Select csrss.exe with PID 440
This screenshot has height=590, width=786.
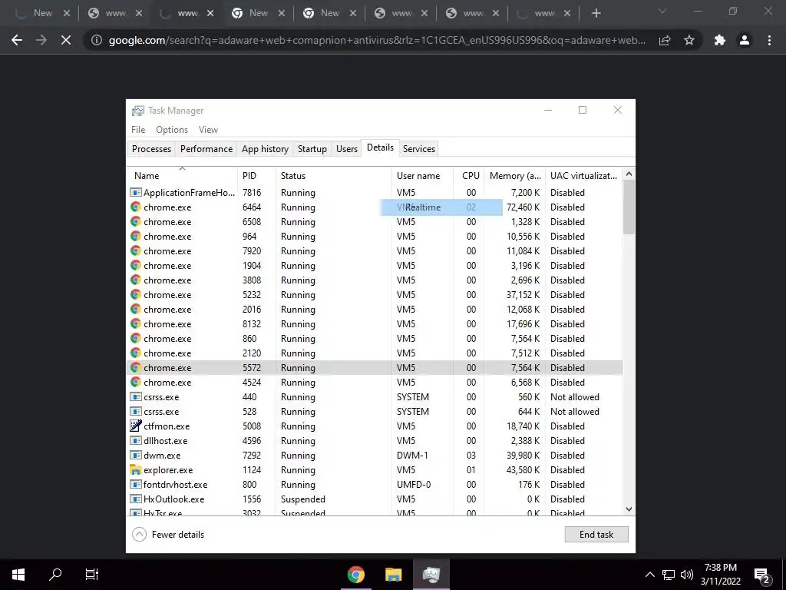[x=375, y=397]
